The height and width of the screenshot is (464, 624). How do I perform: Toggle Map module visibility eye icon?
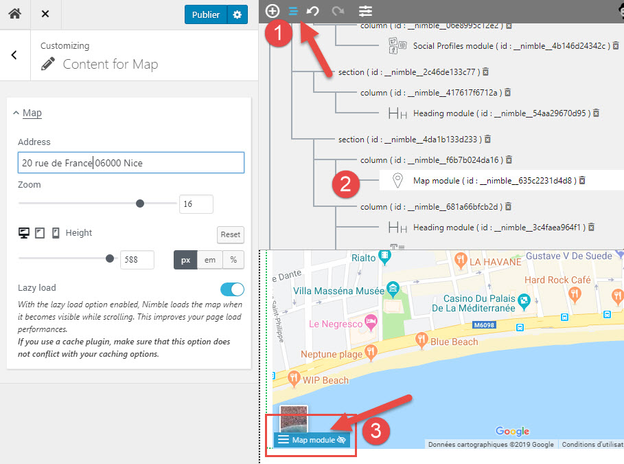342,440
